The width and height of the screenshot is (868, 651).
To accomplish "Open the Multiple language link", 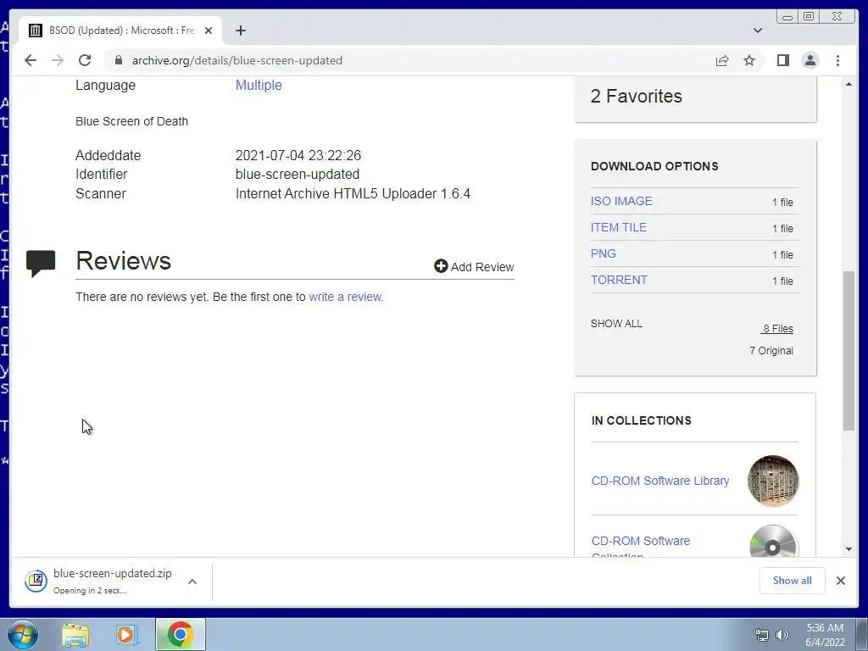I will click(x=259, y=86).
